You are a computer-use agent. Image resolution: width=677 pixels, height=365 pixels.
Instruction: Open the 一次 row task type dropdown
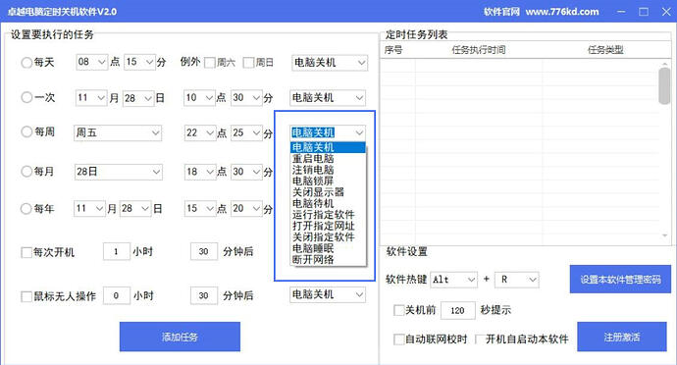[x=328, y=98]
